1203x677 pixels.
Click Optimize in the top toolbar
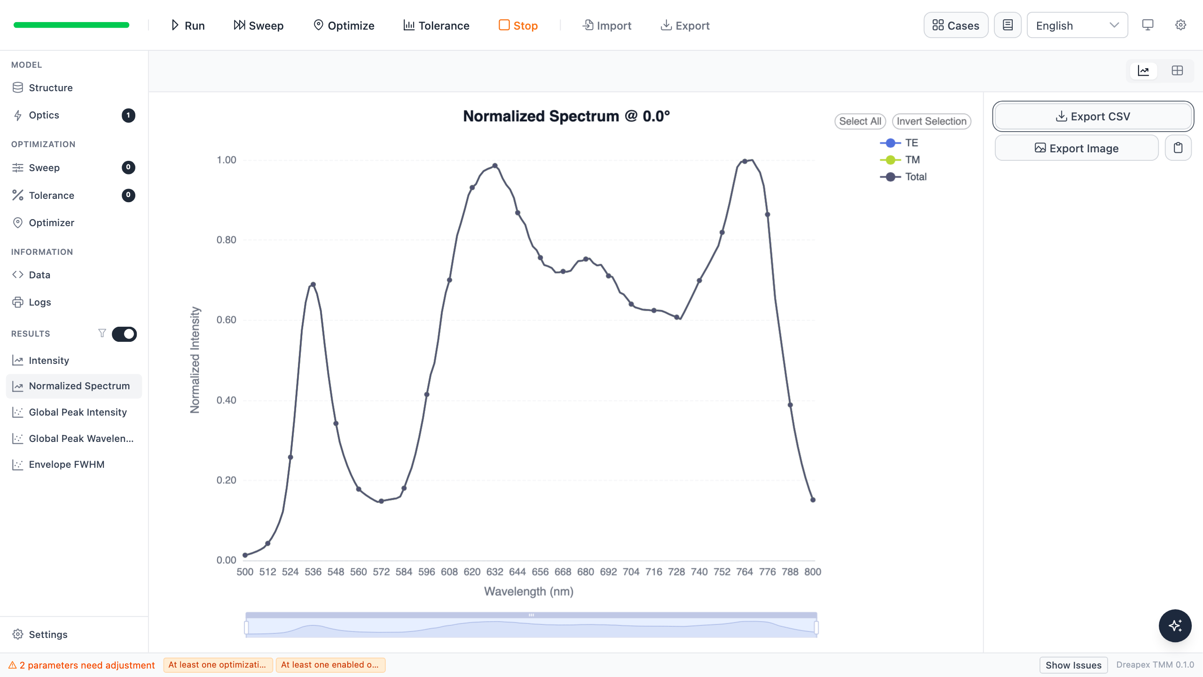point(344,25)
